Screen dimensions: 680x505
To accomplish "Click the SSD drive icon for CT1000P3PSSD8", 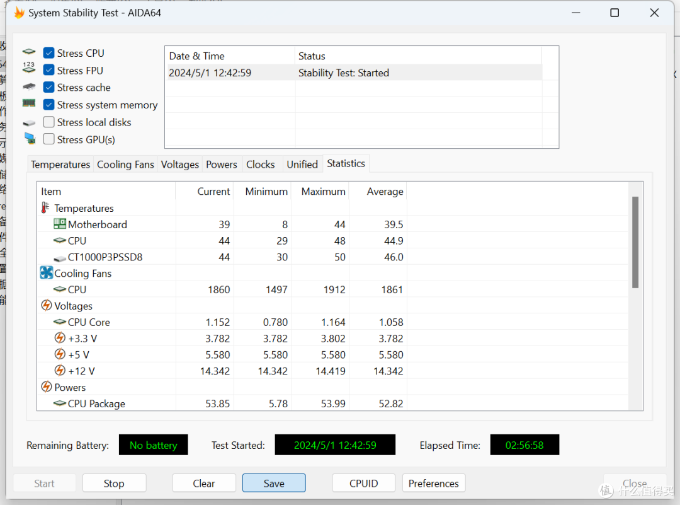I will (60, 257).
